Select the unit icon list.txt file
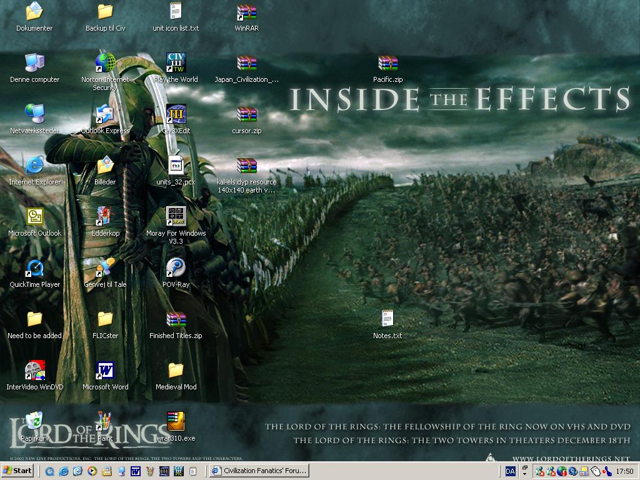640x480 pixels. tap(176, 11)
